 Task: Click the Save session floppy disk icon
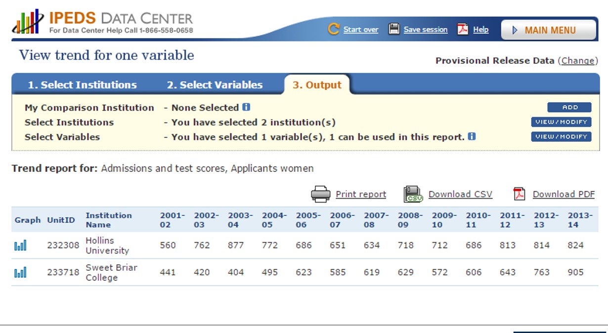tap(394, 29)
